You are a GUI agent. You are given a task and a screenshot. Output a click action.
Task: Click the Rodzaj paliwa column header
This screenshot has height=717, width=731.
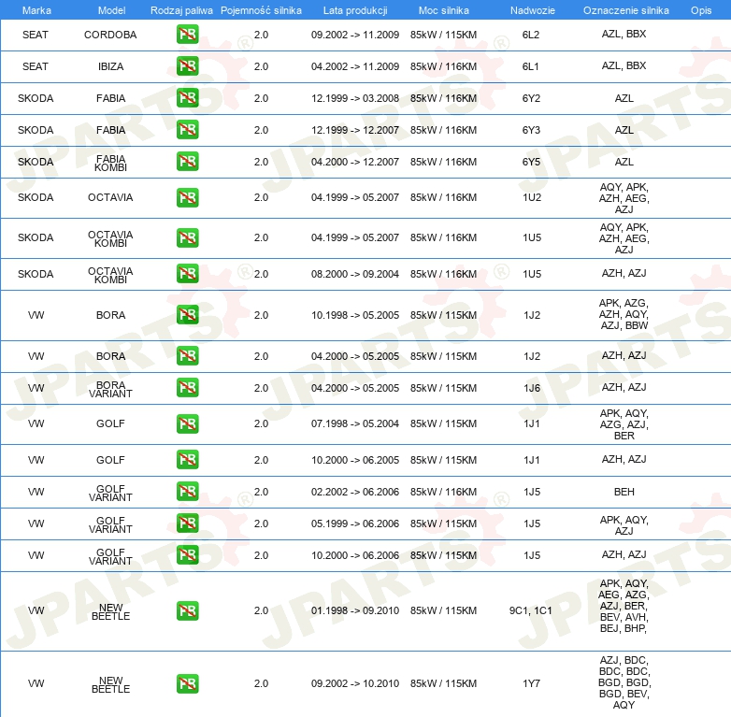pyautogui.click(x=181, y=10)
